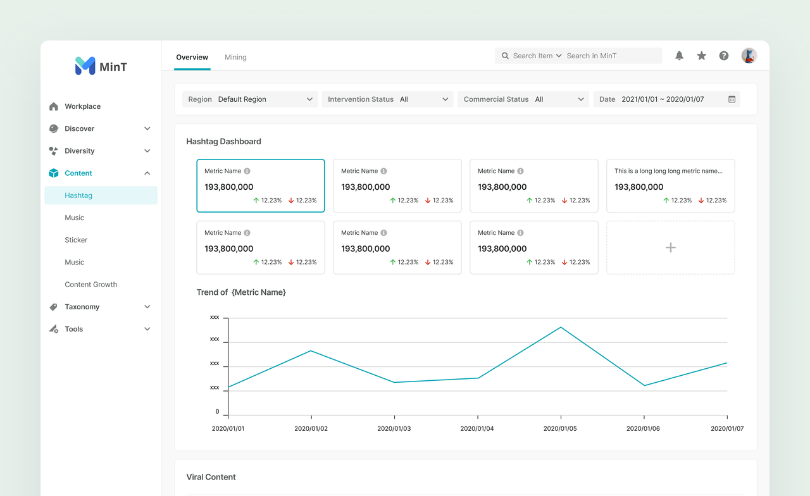Open Workplace from the home icon

(x=54, y=106)
